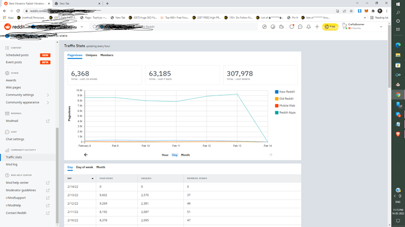Open the user account dropdown
Screen dimensions: 405x227
tap(381, 27)
